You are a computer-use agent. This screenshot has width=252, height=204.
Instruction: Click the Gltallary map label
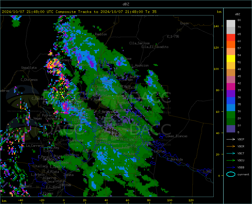(x=40, y=166)
